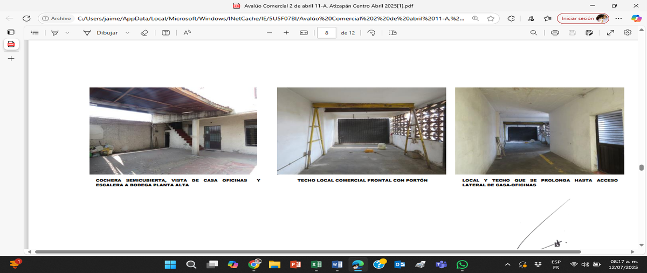Zoom out with the minus button
The width and height of the screenshot is (647, 273).
click(x=270, y=32)
